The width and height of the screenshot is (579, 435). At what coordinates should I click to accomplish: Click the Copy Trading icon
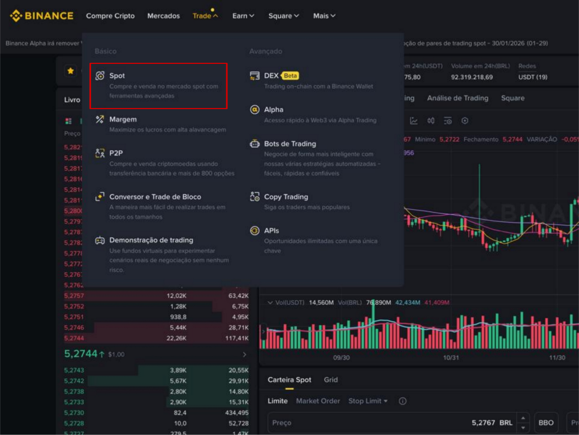click(x=255, y=197)
